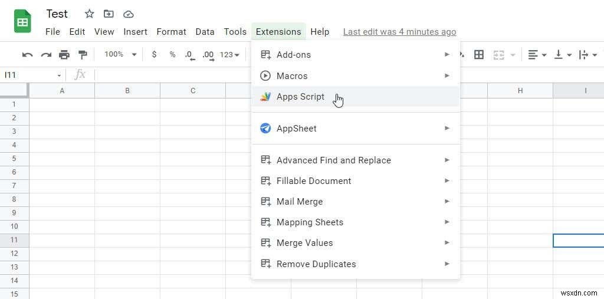Open the 'Last edit was 4 minutes ago' link
Image resolution: width=604 pixels, height=299 pixels.
coord(399,32)
